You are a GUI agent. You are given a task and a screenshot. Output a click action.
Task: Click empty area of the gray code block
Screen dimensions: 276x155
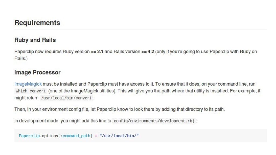pyautogui.click(x=202, y=136)
